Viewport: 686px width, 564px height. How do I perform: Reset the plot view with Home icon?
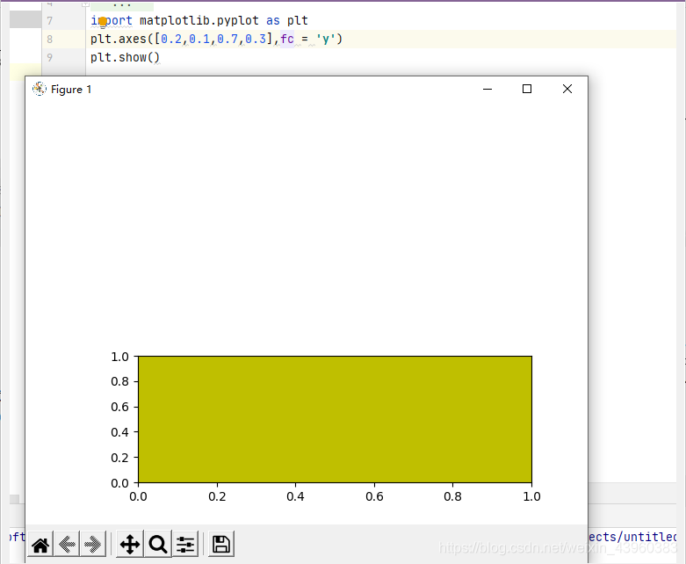pos(40,545)
